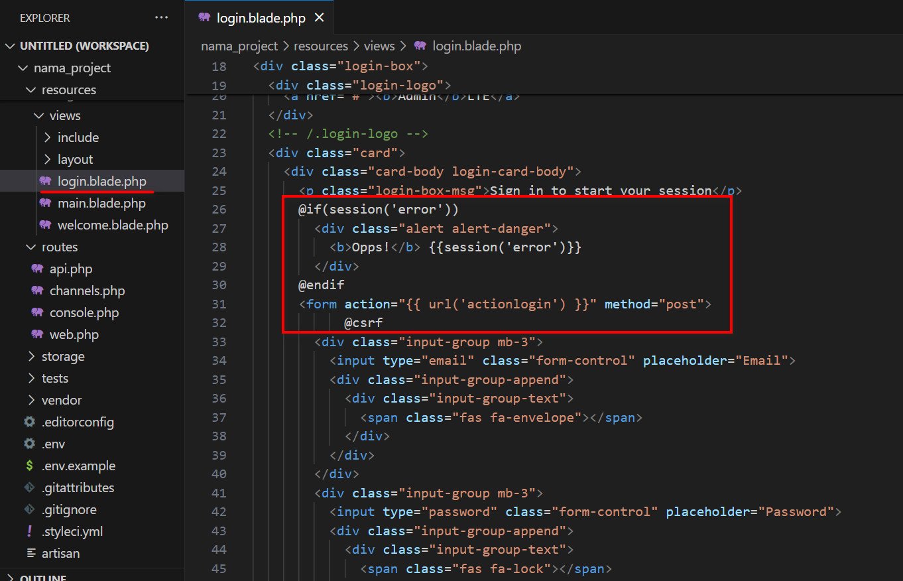Image resolution: width=903 pixels, height=581 pixels.
Task: Click the PHP icon beside web.php
Action: 37,334
